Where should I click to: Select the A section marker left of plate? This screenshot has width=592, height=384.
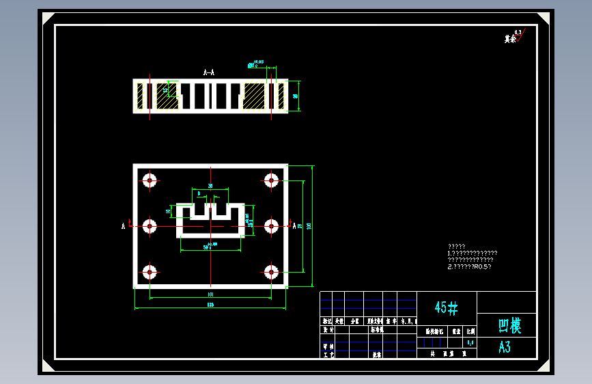[x=123, y=226]
